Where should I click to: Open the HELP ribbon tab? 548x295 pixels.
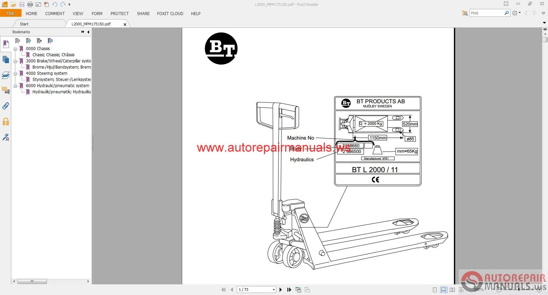[x=196, y=14]
